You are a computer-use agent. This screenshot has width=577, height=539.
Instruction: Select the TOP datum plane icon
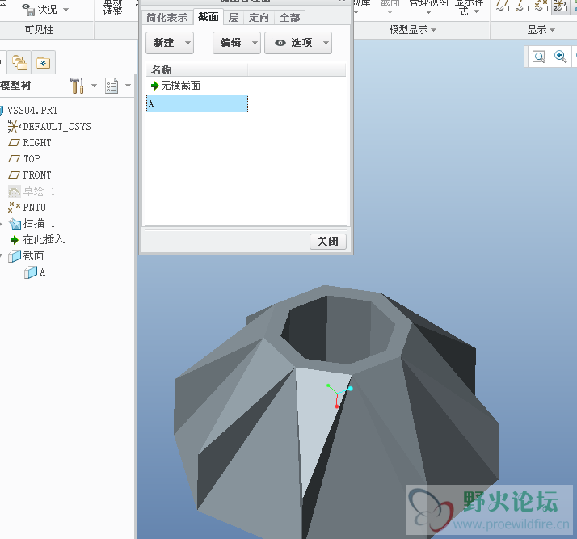click(x=14, y=159)
